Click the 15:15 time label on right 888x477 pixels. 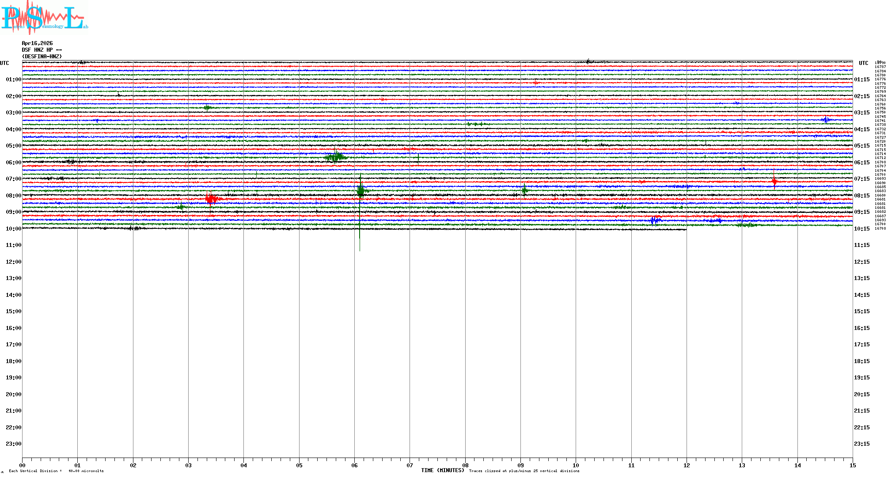(x=861, y=311)
